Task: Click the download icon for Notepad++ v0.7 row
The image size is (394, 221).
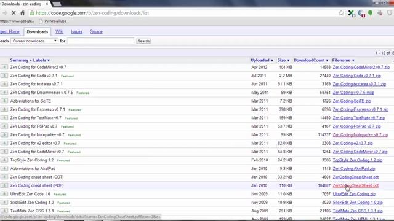Action: click(x=4, y=134)
